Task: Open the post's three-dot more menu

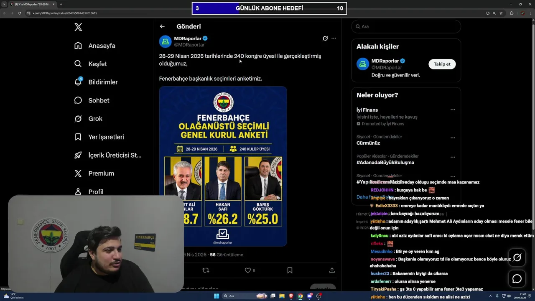Action: click(334, 38)
